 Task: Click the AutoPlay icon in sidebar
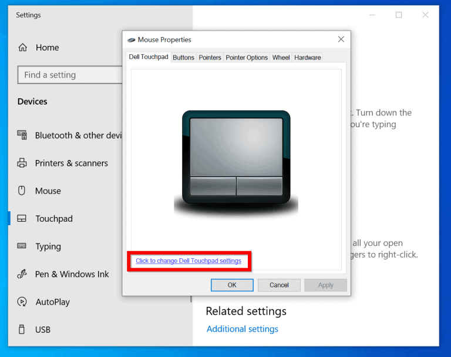click(22, 302)
